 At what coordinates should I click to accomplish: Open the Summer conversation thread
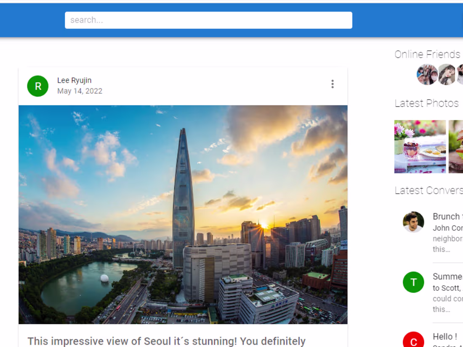point(447,276)
